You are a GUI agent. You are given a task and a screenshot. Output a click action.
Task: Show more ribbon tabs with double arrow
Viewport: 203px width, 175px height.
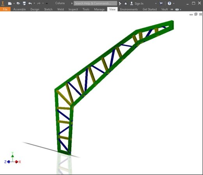click(172, 9)
